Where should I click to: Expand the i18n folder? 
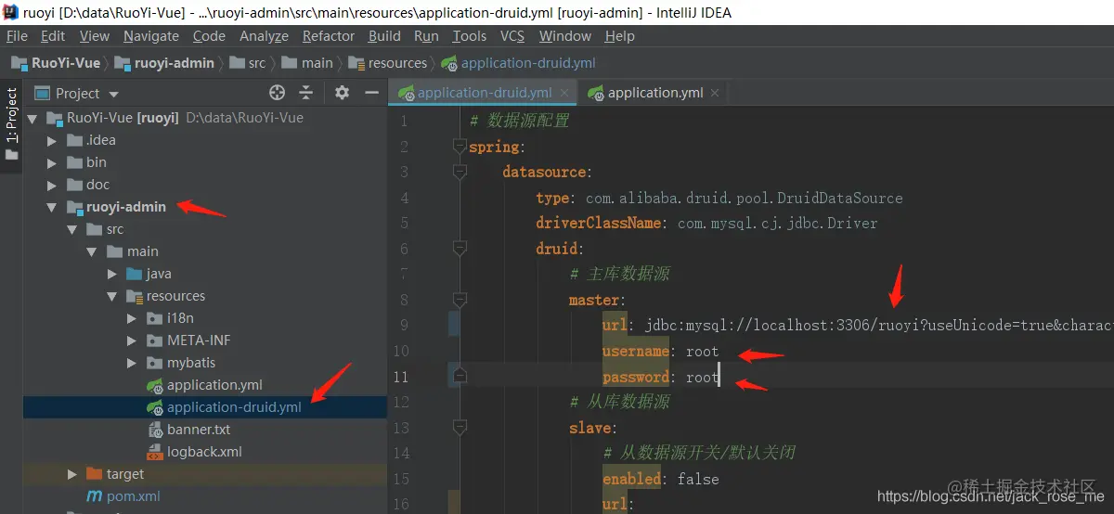point(133,318)
